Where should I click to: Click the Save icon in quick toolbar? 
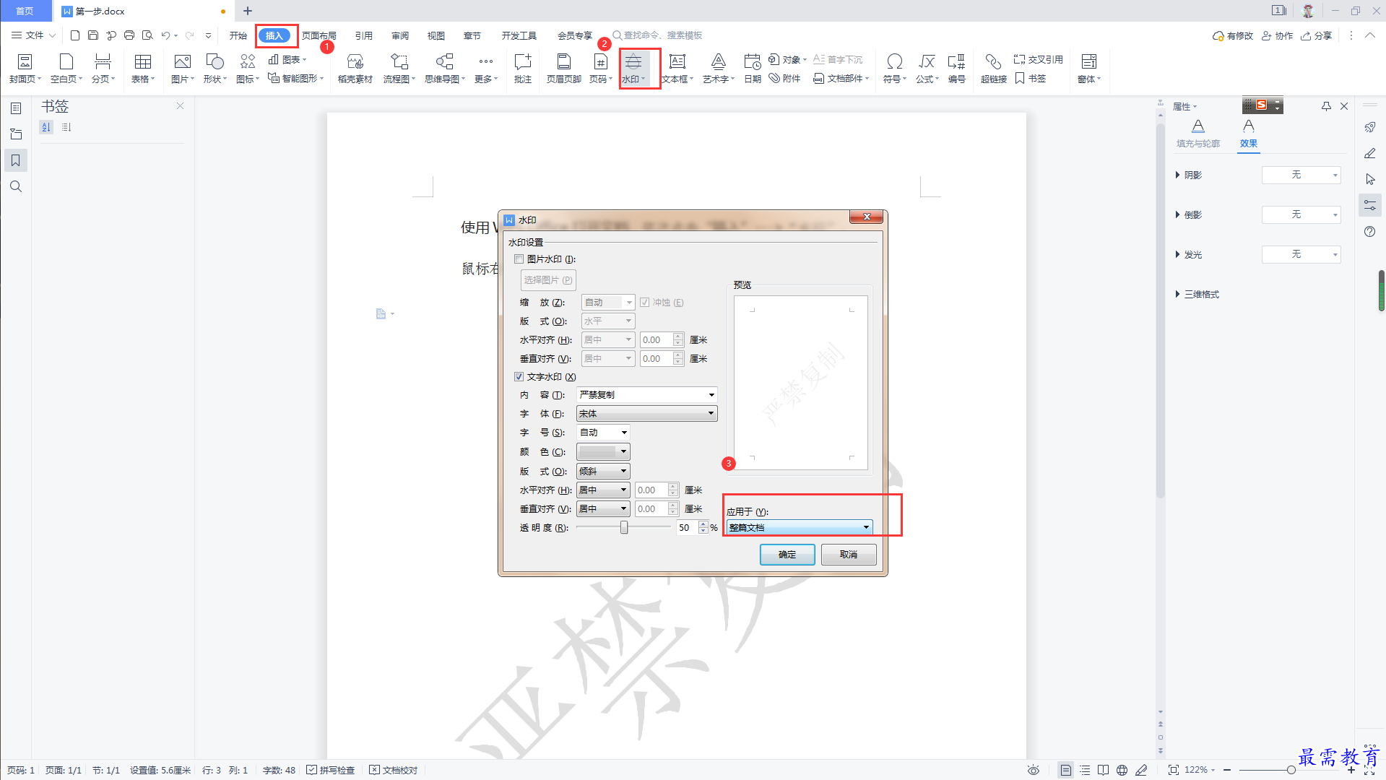click(92, 35)
